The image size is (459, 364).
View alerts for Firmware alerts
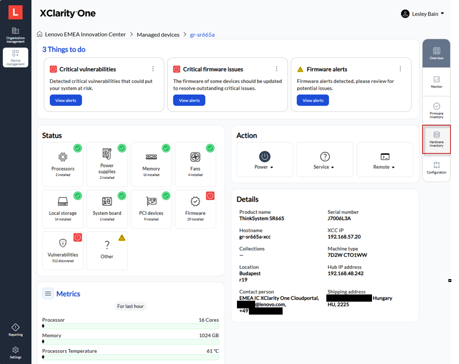click(x=313, y=100)
